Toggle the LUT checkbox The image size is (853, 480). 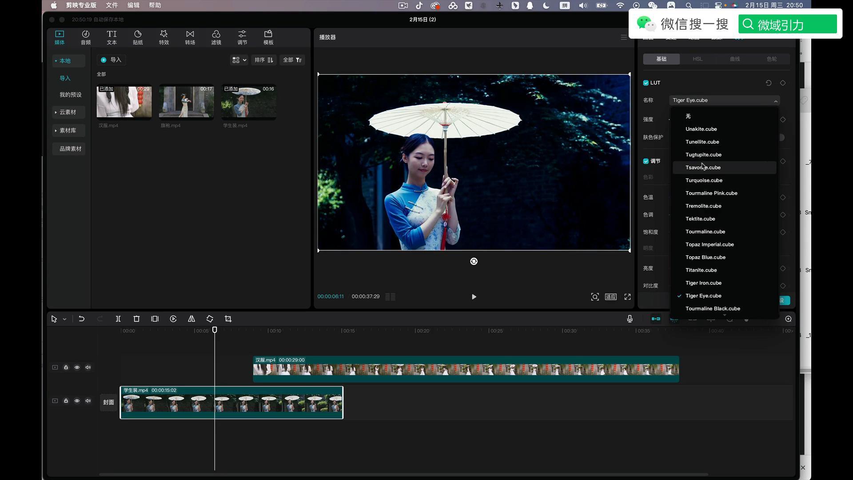(646, 83)
